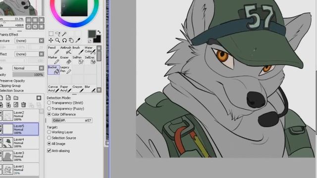Set target to All Image
Viewport: 317px width, 178px height.
coord(56,144)
